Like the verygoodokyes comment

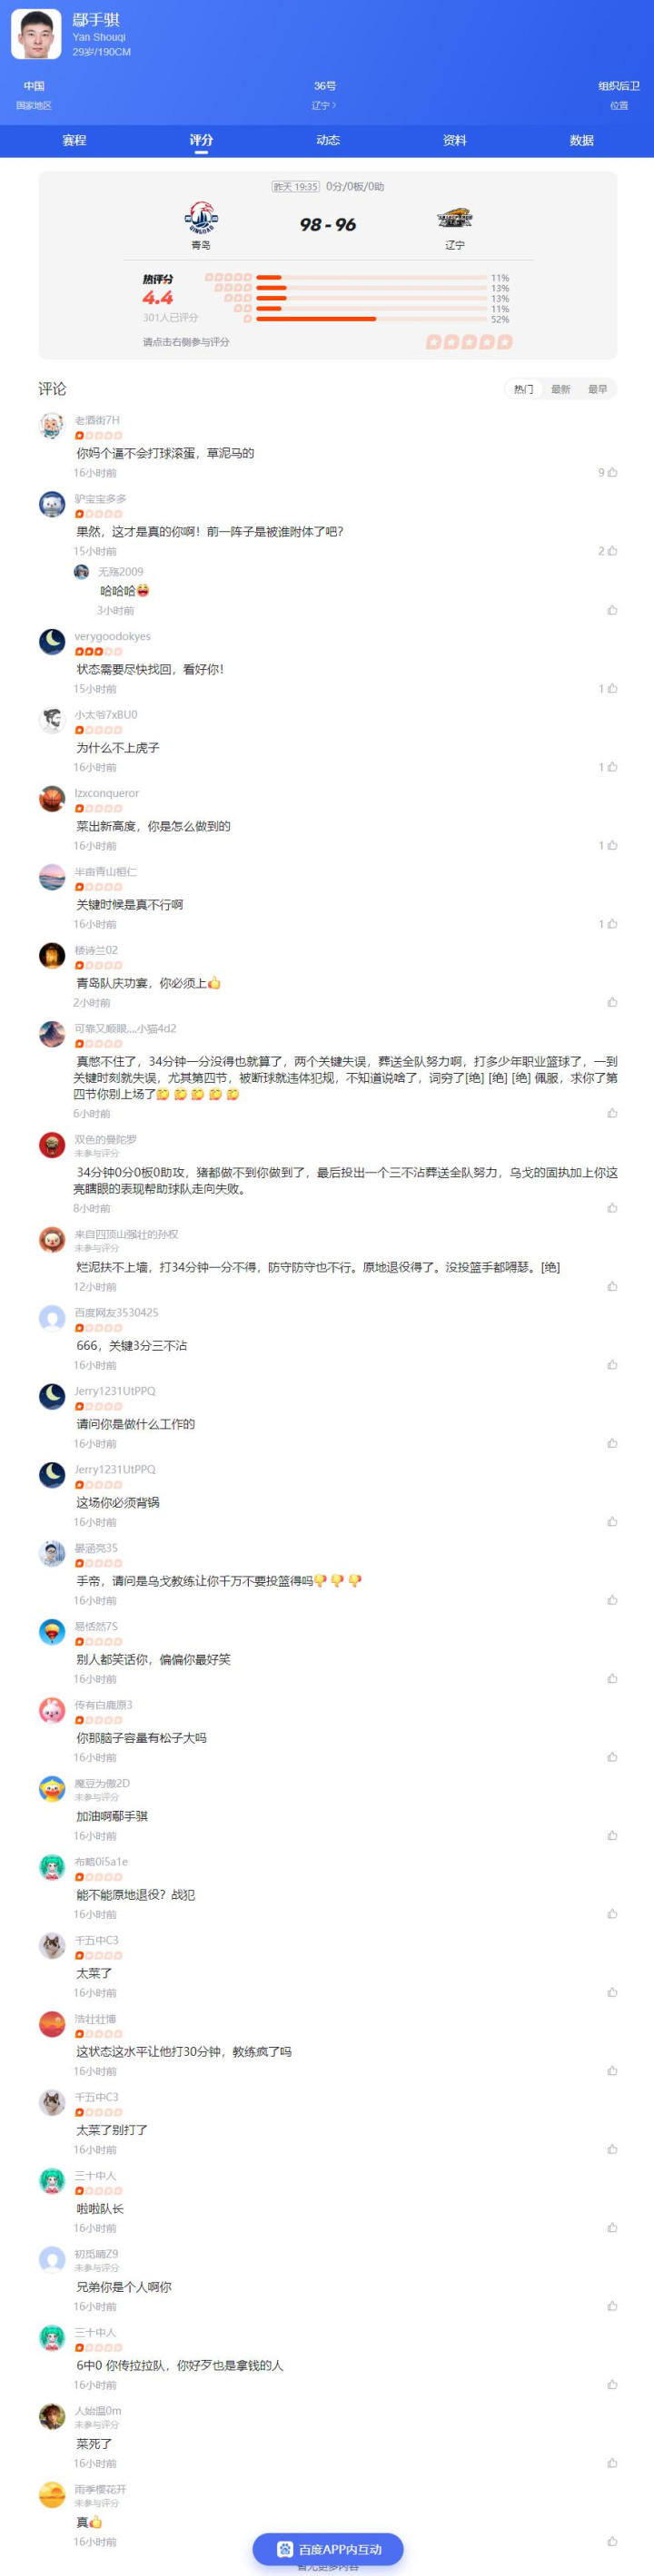tap(612, 688)
